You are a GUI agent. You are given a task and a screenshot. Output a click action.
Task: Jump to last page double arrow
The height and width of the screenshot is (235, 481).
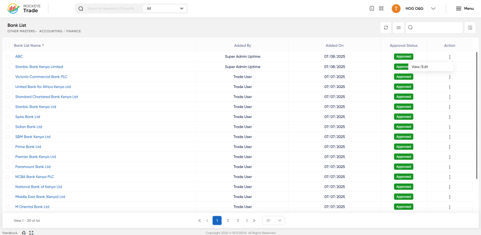(x=254, y=220)
